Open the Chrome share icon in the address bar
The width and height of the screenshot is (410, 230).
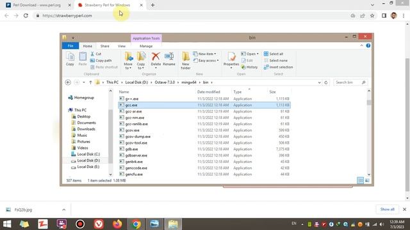pos(363,15)
